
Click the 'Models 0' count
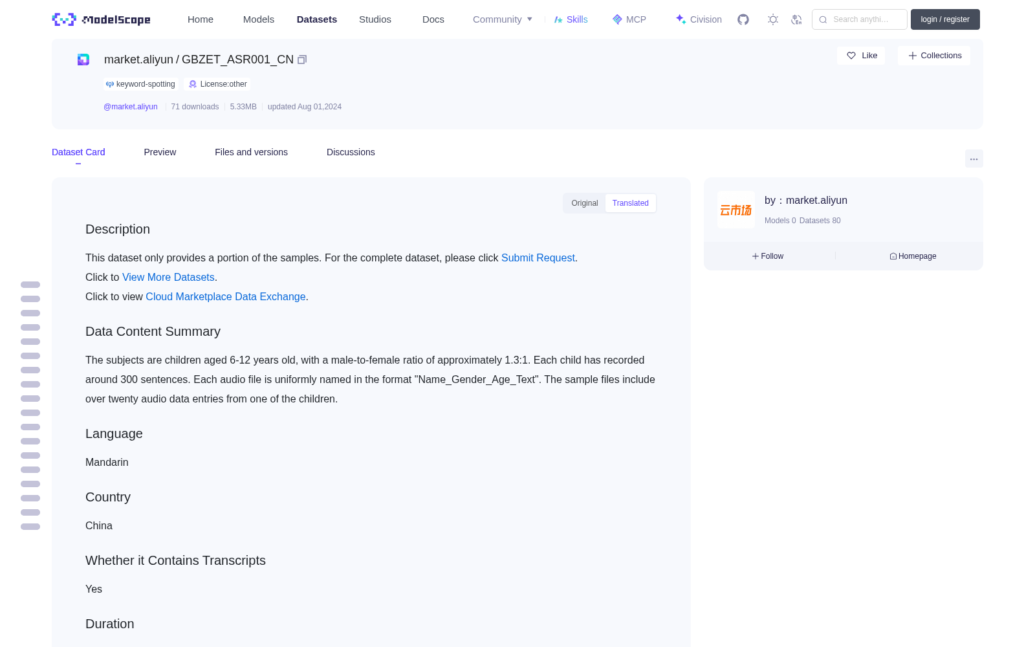click(x=780, y=221)
